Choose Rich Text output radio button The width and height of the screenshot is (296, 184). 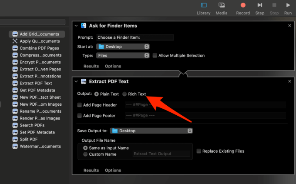point(124,94)
